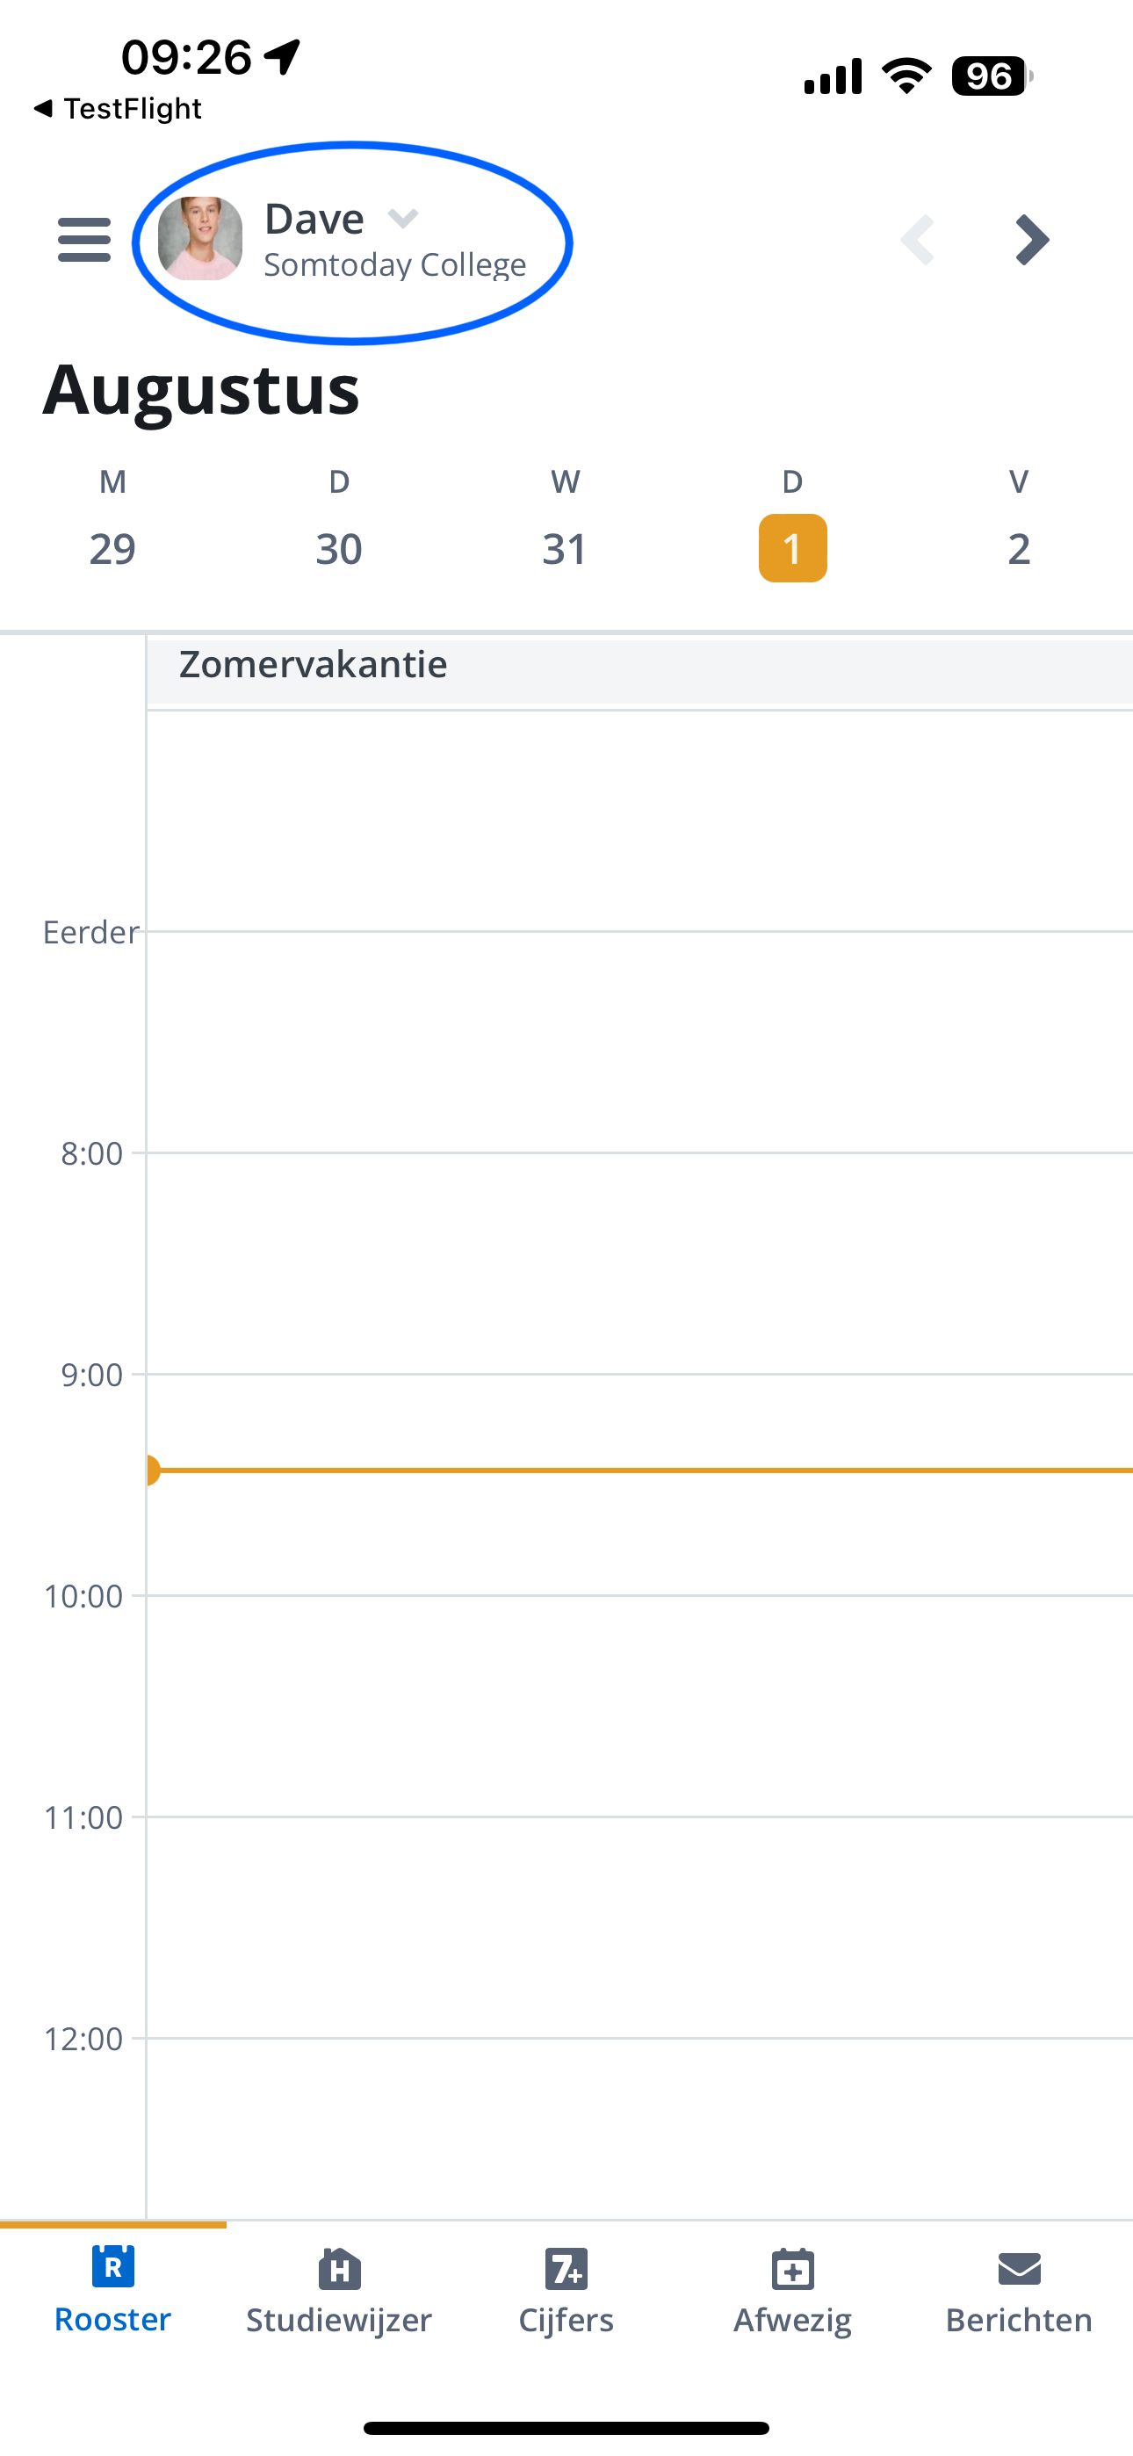
Task: Go to previous week arrow
Action: [918, 239]
